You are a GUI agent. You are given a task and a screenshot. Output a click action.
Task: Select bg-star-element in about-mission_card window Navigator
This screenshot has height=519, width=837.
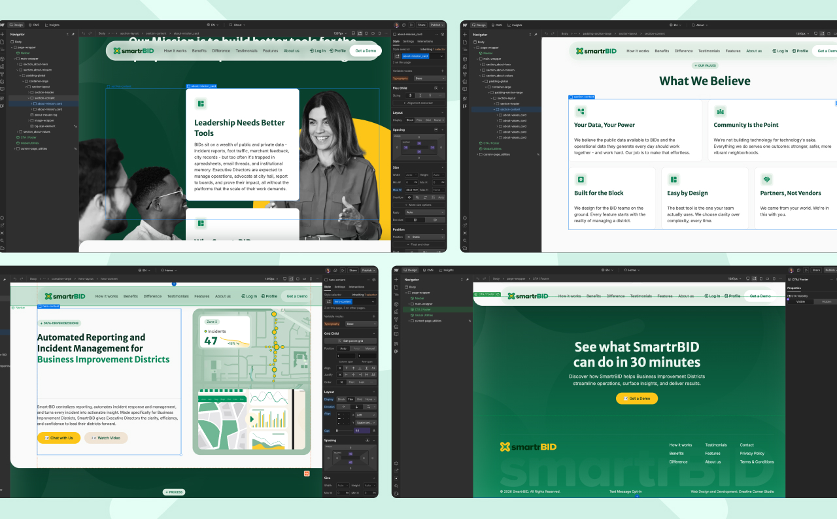click(44, 126)
